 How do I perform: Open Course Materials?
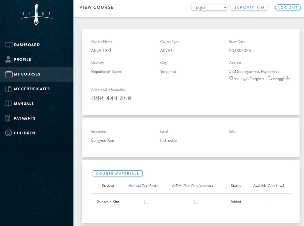tap(117, 174)
